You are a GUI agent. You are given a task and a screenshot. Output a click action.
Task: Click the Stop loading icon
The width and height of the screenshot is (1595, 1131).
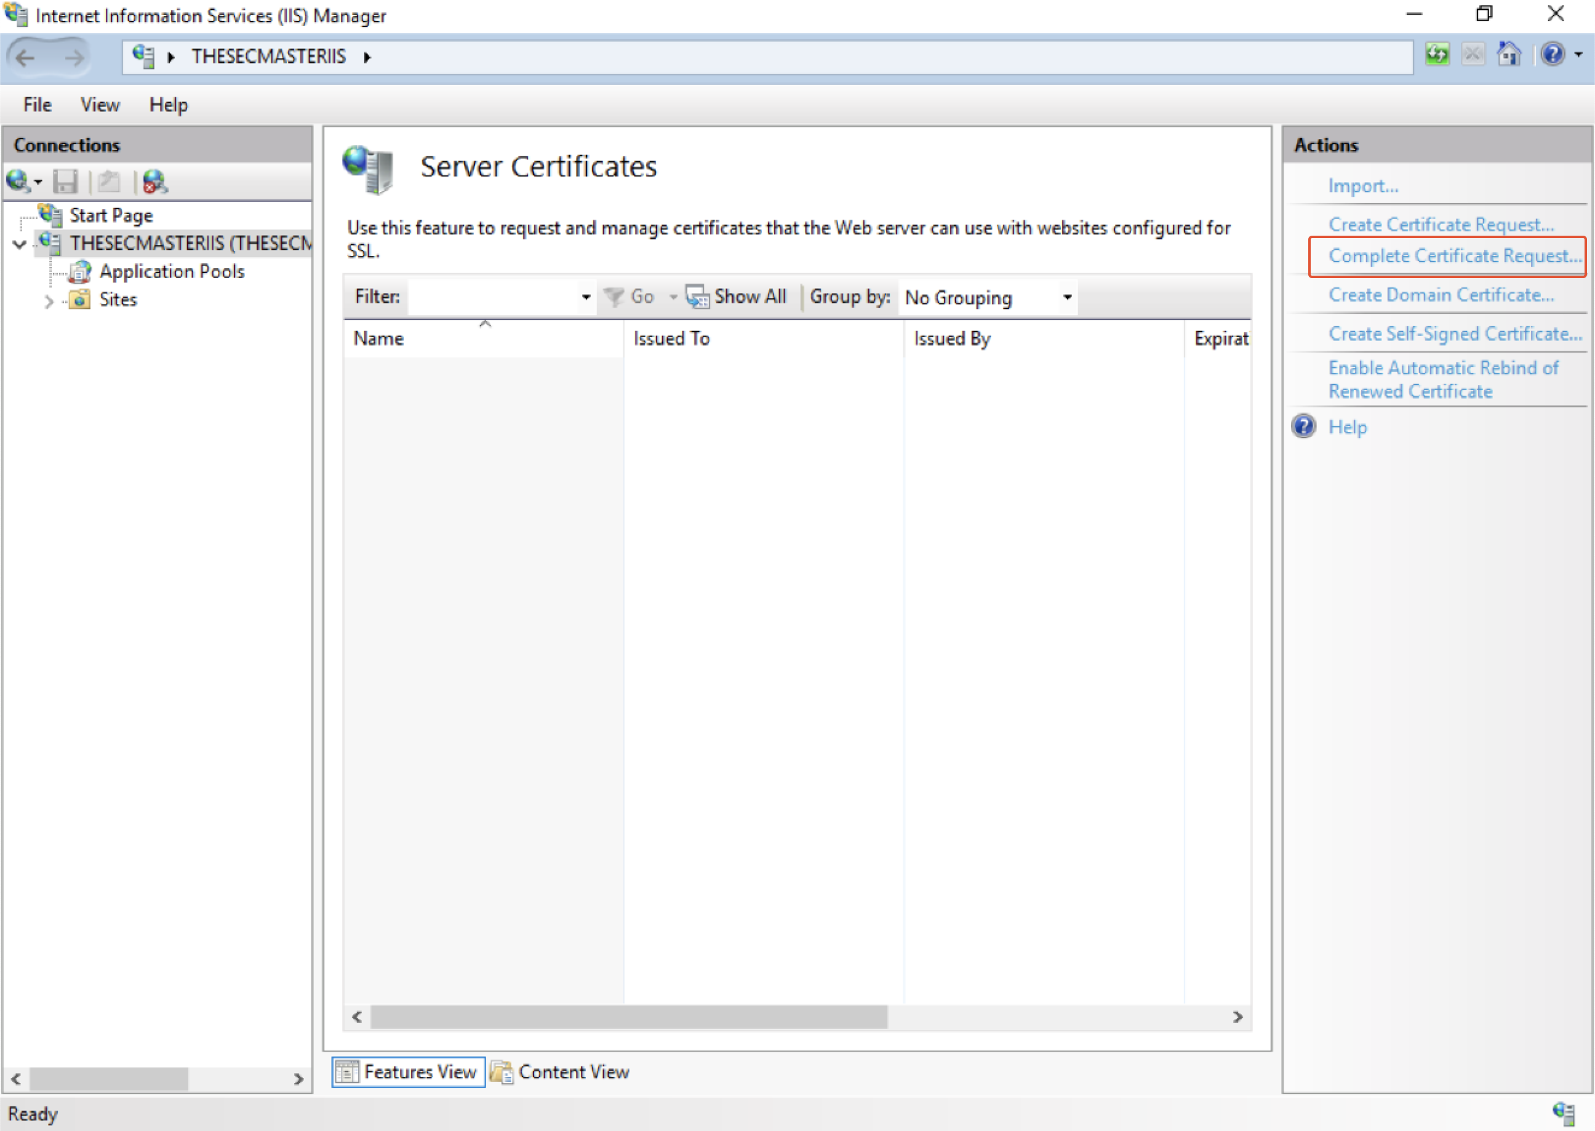click(1473, 55)
